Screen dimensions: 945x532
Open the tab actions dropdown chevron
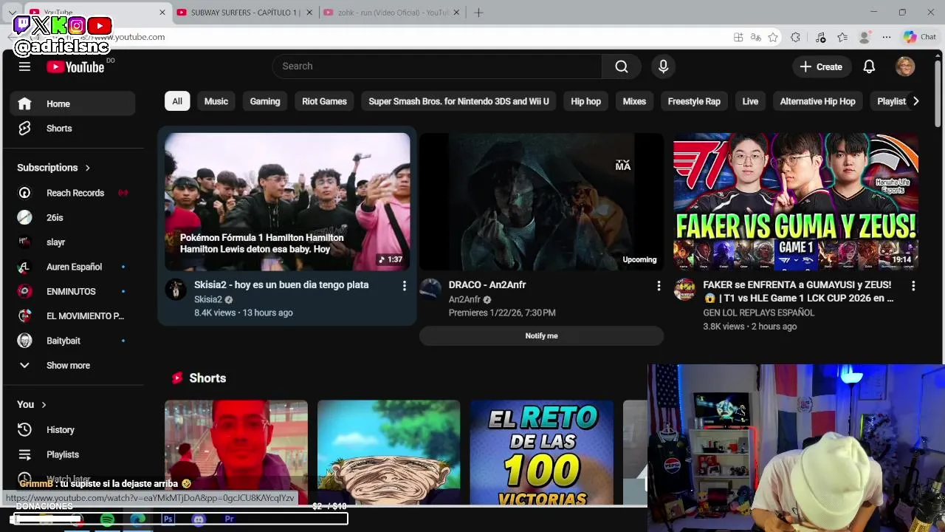(x=13, y=13)
